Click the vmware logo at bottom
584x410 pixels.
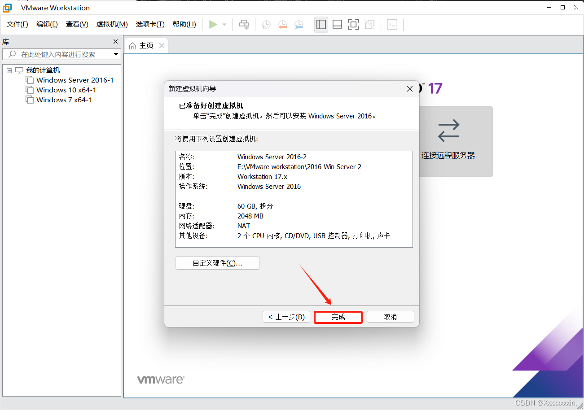point(161,379)
